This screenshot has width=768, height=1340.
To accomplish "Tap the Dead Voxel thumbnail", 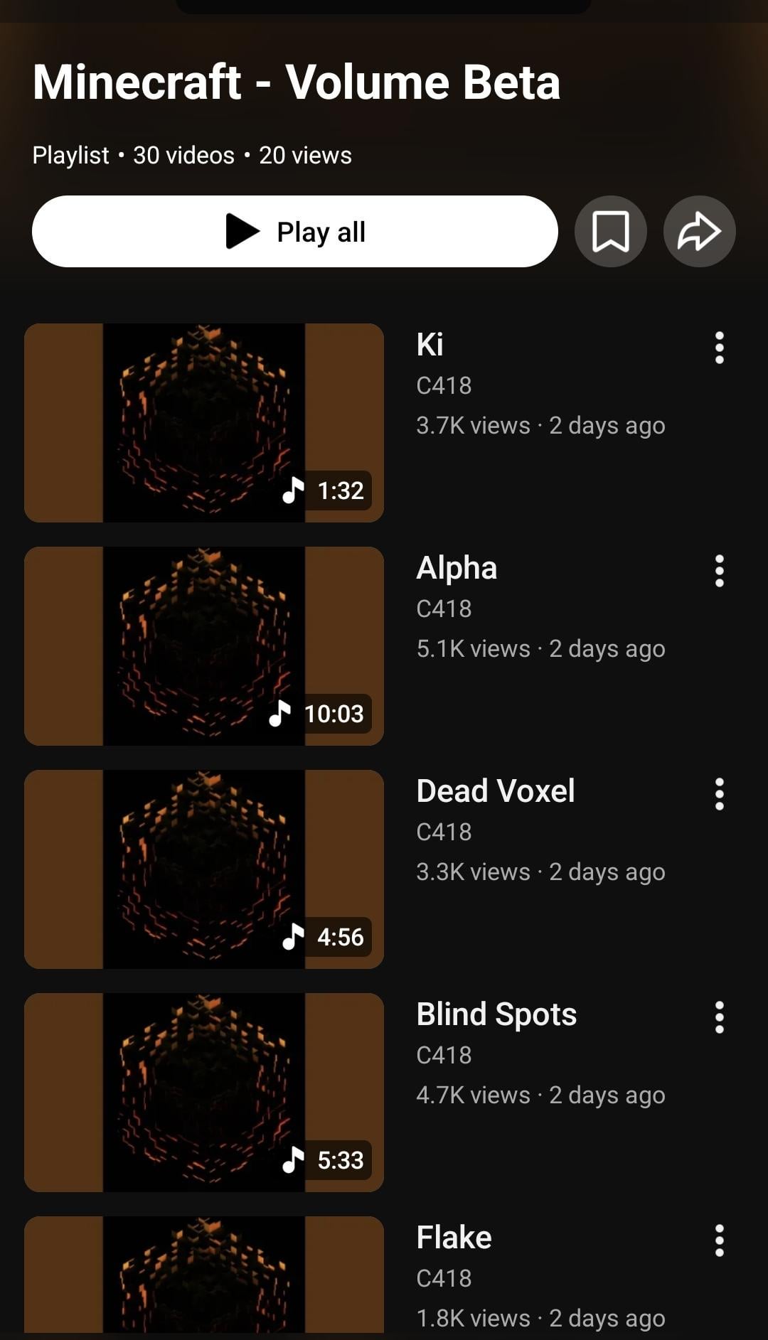I will [204, 869].
